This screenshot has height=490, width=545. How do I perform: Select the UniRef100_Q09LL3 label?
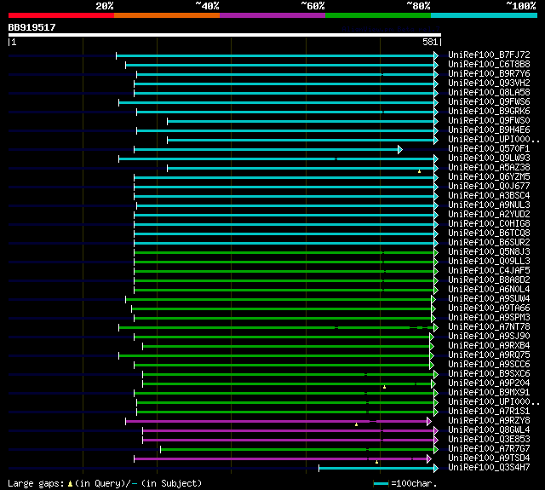489,262
